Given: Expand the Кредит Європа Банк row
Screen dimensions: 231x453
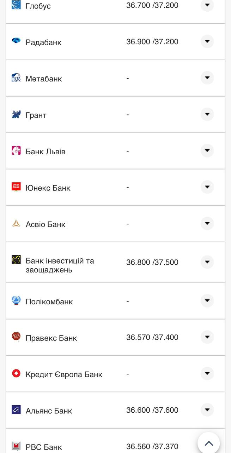Looking at the screenshot, I should click(x=207, y=373).
